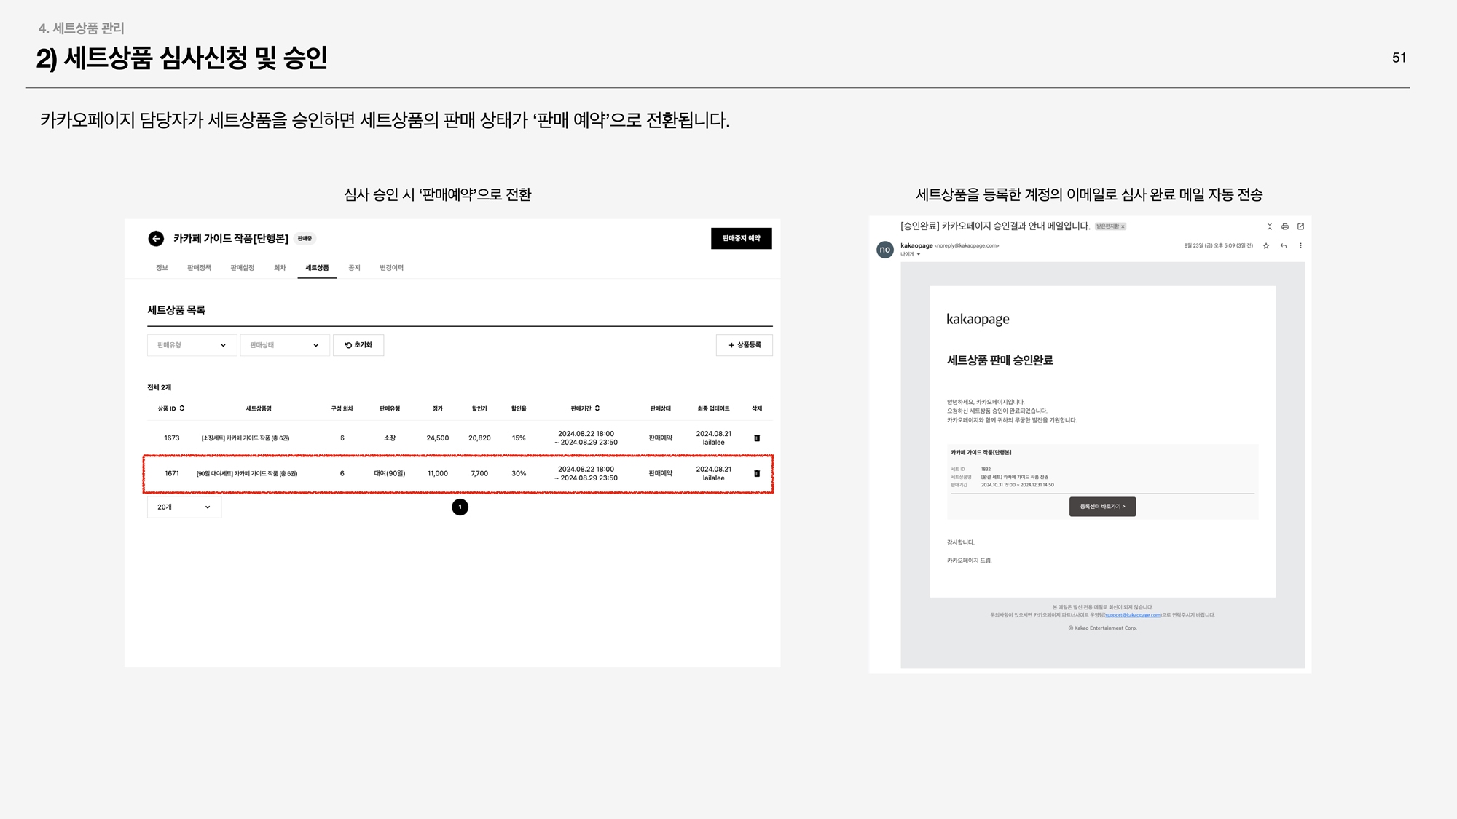The width and height of the screenshot is (1457, 819).
Task: Click the back arrow beside 카카페 가이드 작품
Action: tap(156, 238)
